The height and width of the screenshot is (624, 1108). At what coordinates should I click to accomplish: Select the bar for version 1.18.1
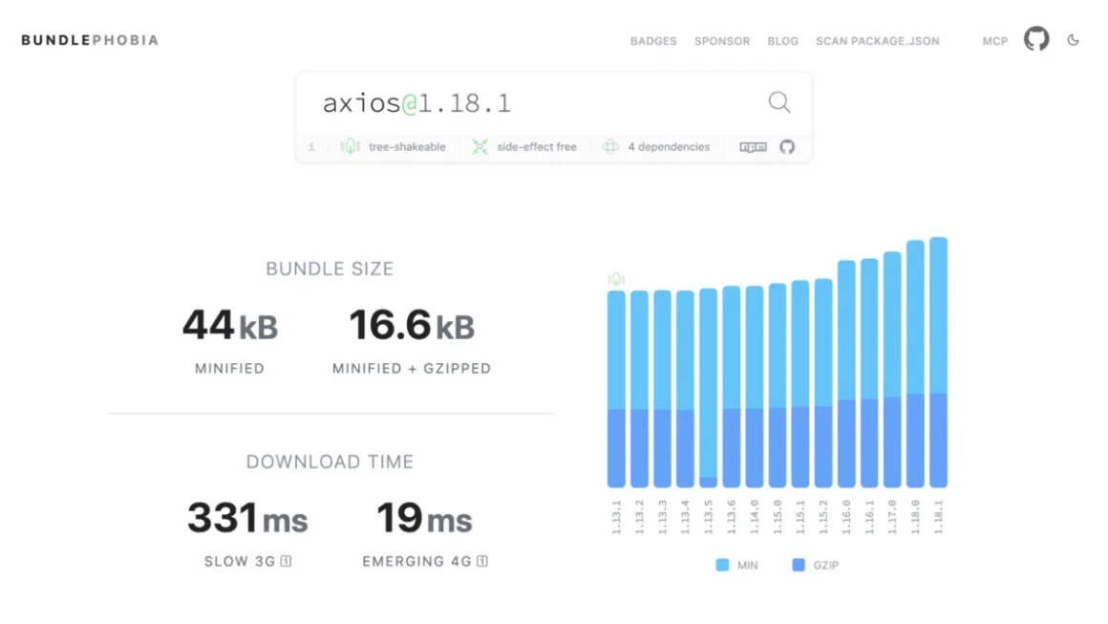[938, 362]
